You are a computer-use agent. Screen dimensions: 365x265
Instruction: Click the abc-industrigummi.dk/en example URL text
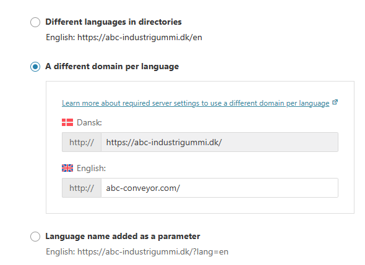140,37
